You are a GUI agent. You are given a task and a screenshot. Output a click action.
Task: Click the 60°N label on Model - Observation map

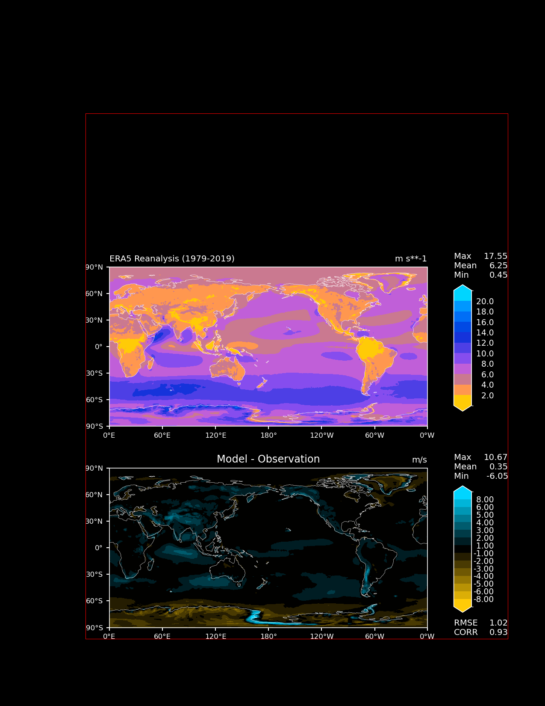[x=94, y=495]
